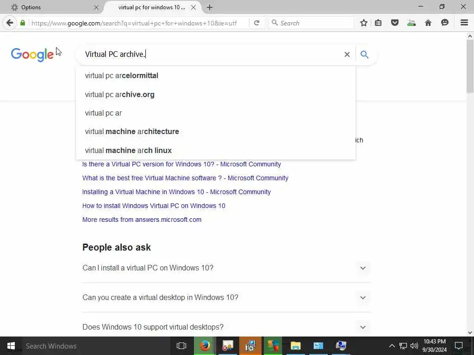Bookmark this page with the star icon
This screenshot has height=355, width=474.
click(364, 23)
